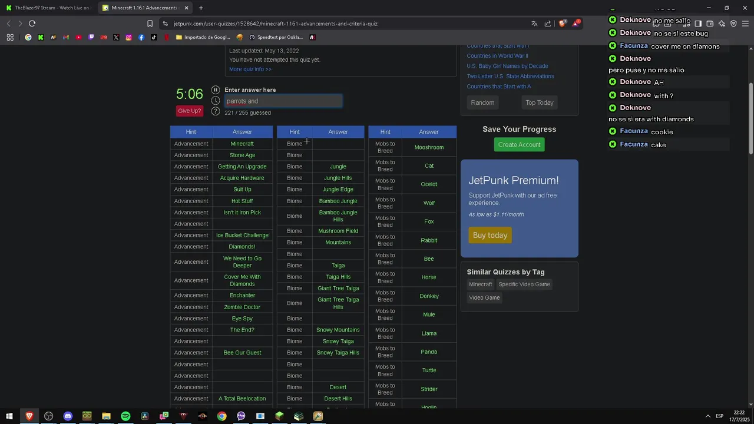Open File Explorer from the taskbar
754x424 pixels.
click(106, 416)
